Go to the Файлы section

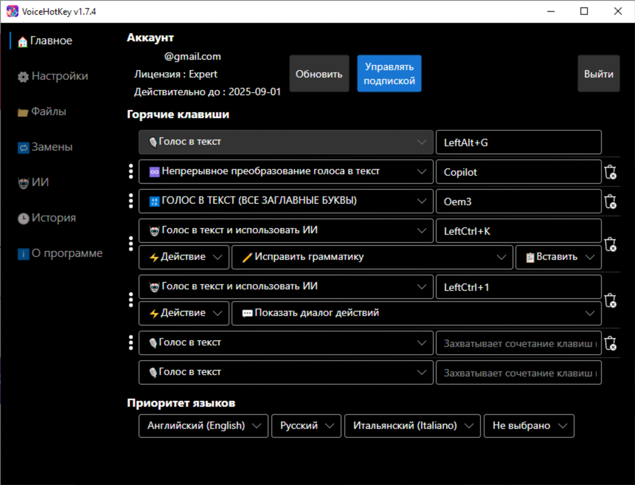(41, 112)
